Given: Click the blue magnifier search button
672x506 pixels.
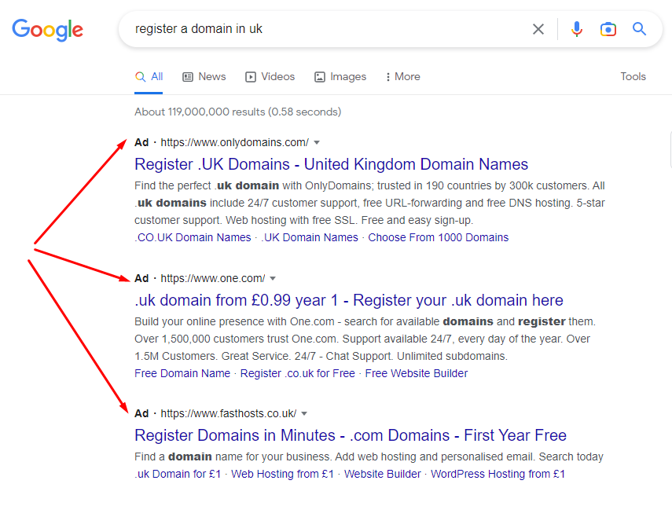Looking at the screenshot, I should click(x=640, y=29).
